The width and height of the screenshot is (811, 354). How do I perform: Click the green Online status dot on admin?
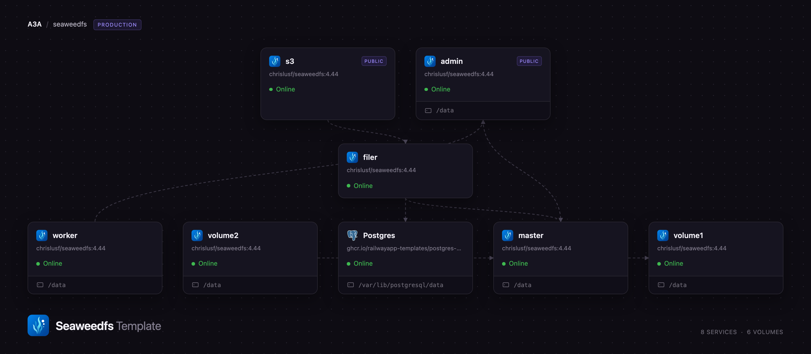point(426,89)
